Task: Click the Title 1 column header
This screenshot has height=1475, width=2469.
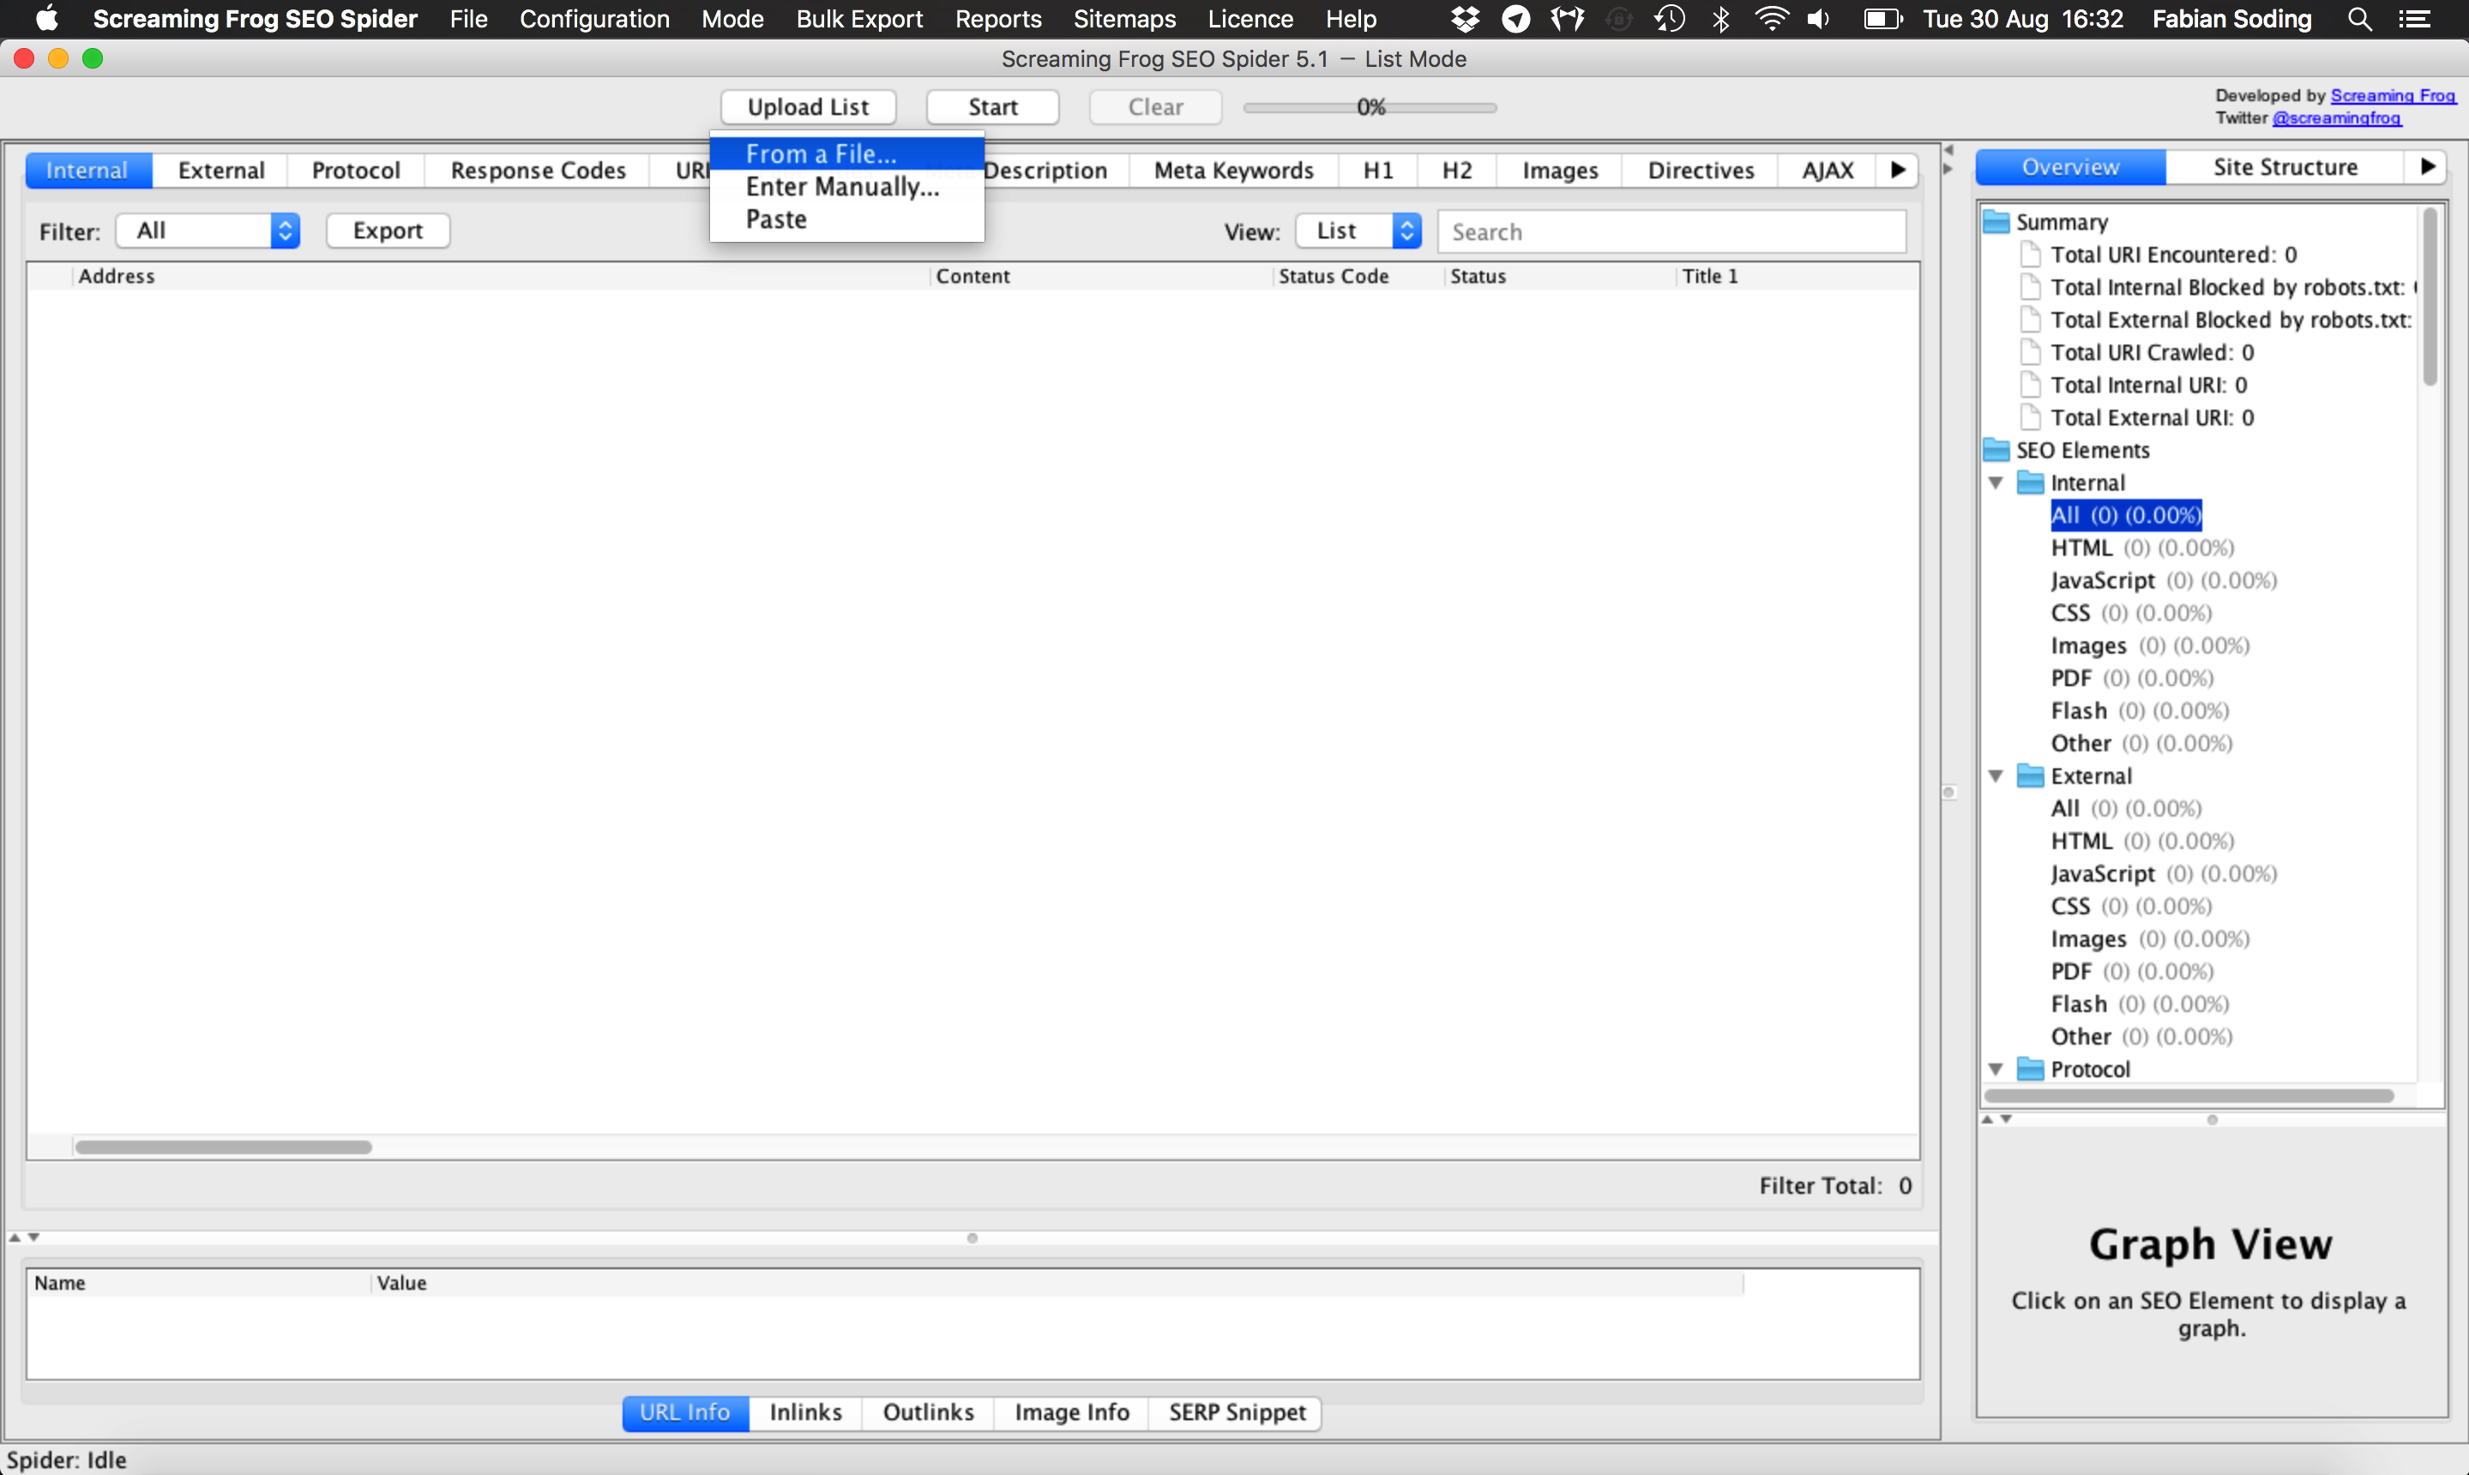Action: click(1798, 276)
